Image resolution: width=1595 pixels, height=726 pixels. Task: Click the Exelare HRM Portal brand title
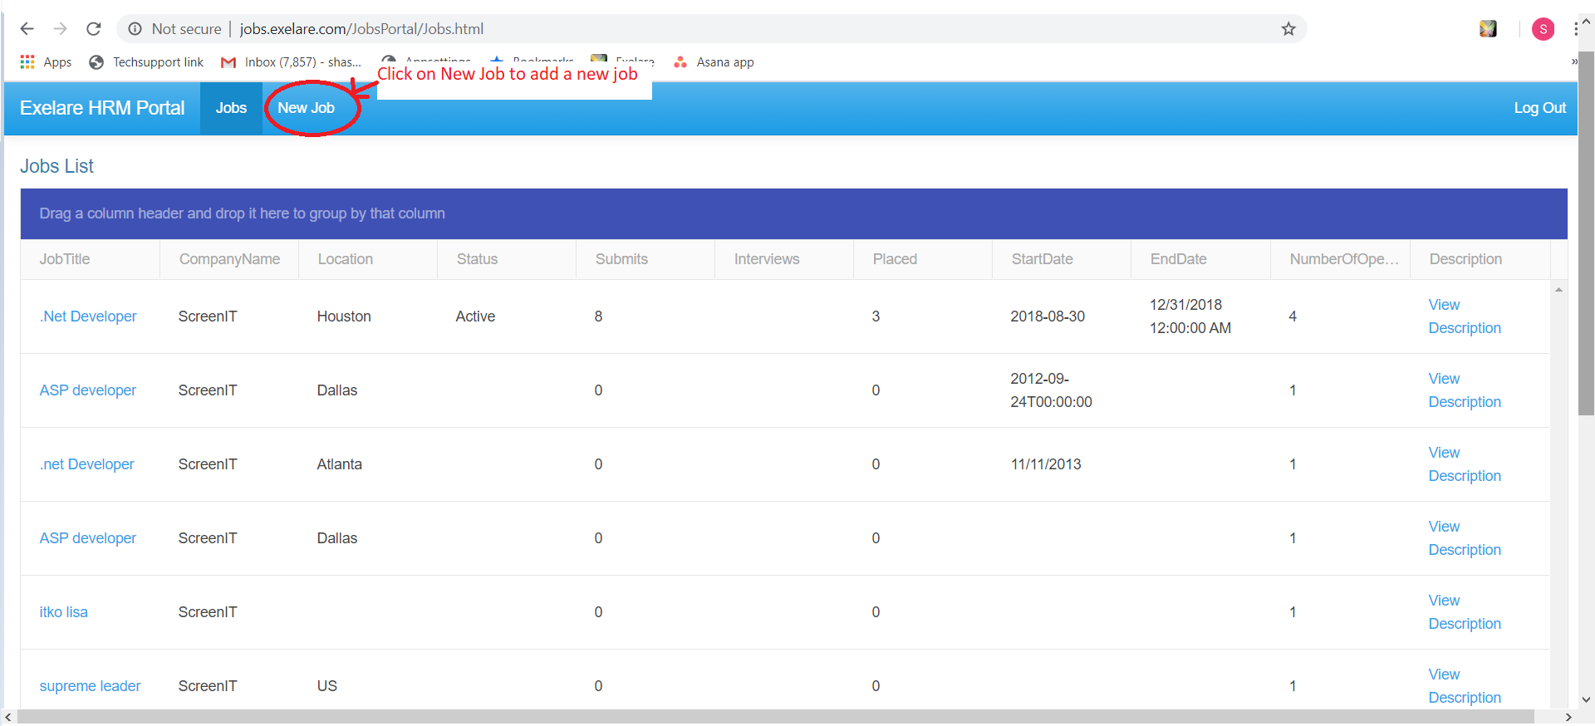[102, 108]
